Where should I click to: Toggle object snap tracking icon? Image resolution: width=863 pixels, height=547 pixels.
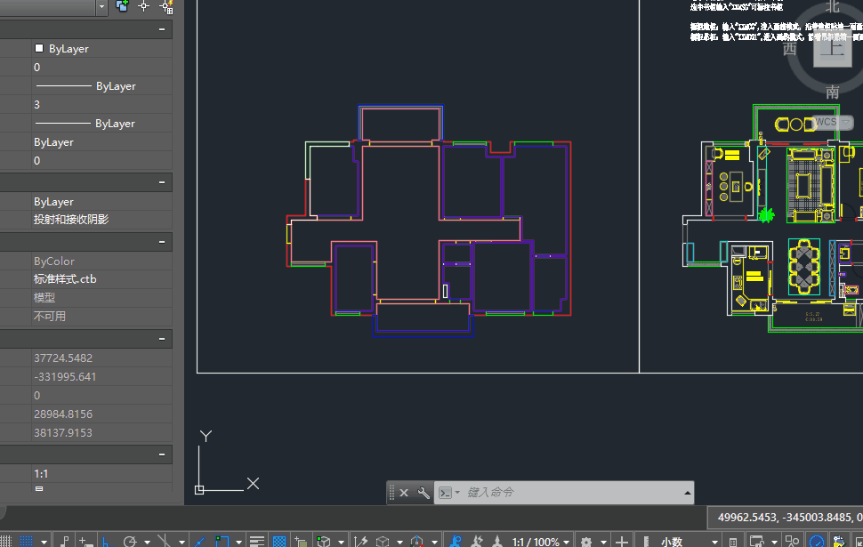(x=199, y=542)
